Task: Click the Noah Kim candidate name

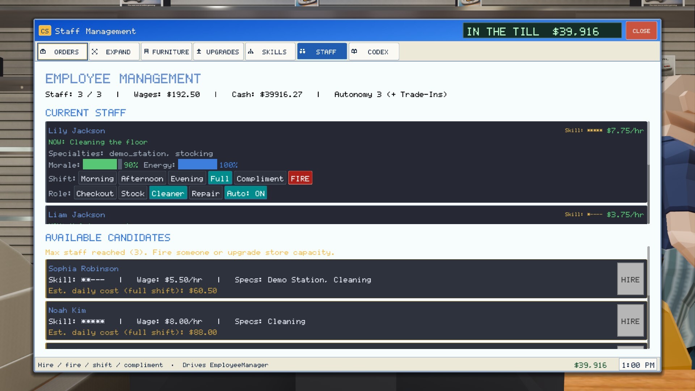Action: click(67, 310)
